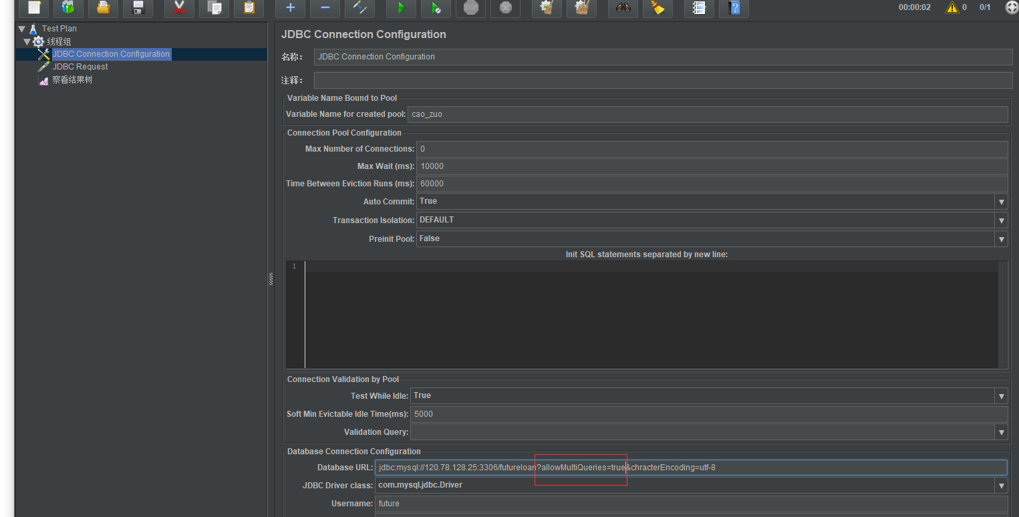Expand the Preinit Pool dropdown
Image resolution: width=1019 pixels, height=517 pixels.
click(1001, 239)
